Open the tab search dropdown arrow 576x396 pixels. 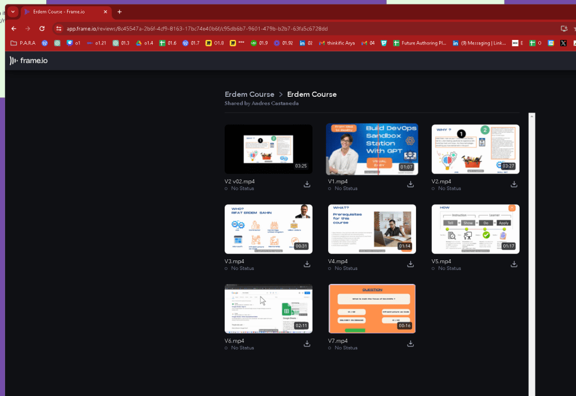point(13,12)
